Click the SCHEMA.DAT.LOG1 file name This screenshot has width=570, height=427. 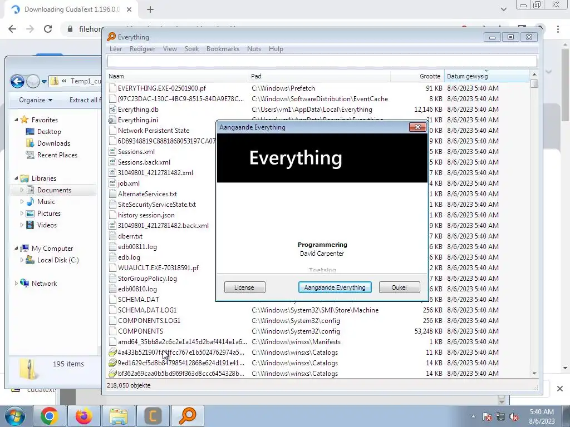pyautogui.click(x=147, y=310)
